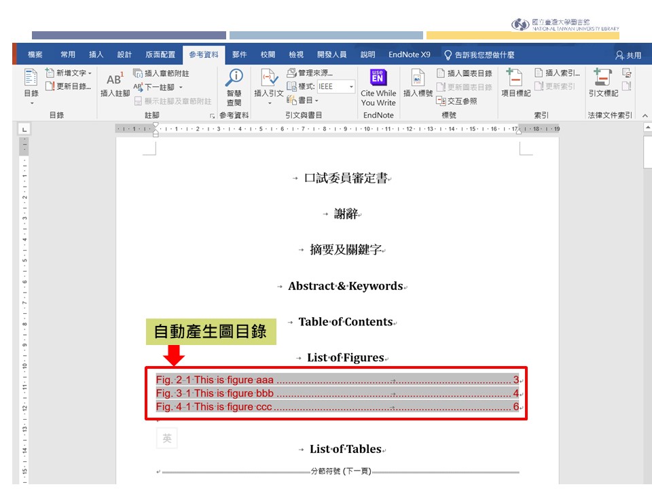Switch to the 常用 tab

pyautogui.click(x=68, y=54)
